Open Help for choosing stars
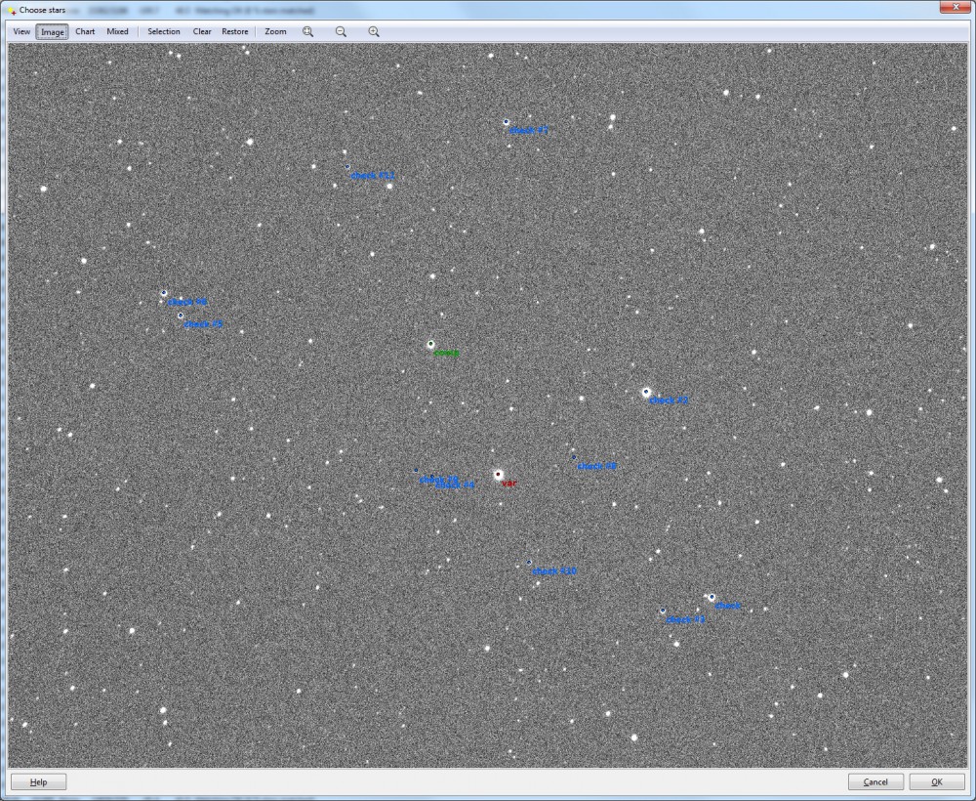This screenshot has height=801, width=976. pos(39,781)
